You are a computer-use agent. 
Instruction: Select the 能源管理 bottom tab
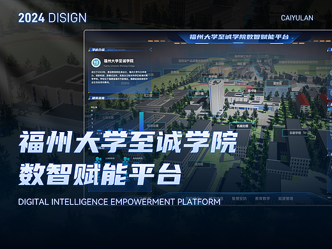(285, 199)
